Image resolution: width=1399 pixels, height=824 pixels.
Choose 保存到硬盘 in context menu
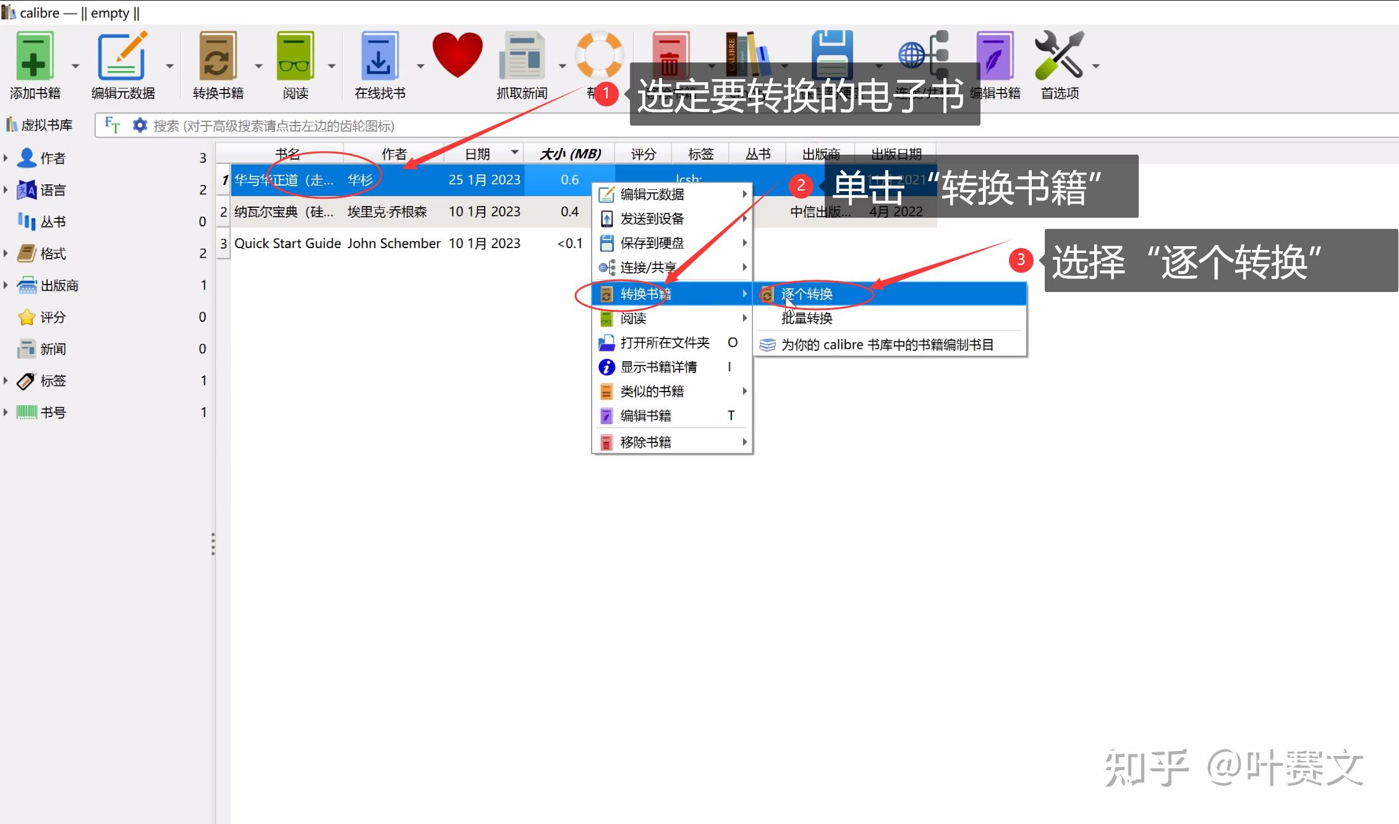coord(673,242)
